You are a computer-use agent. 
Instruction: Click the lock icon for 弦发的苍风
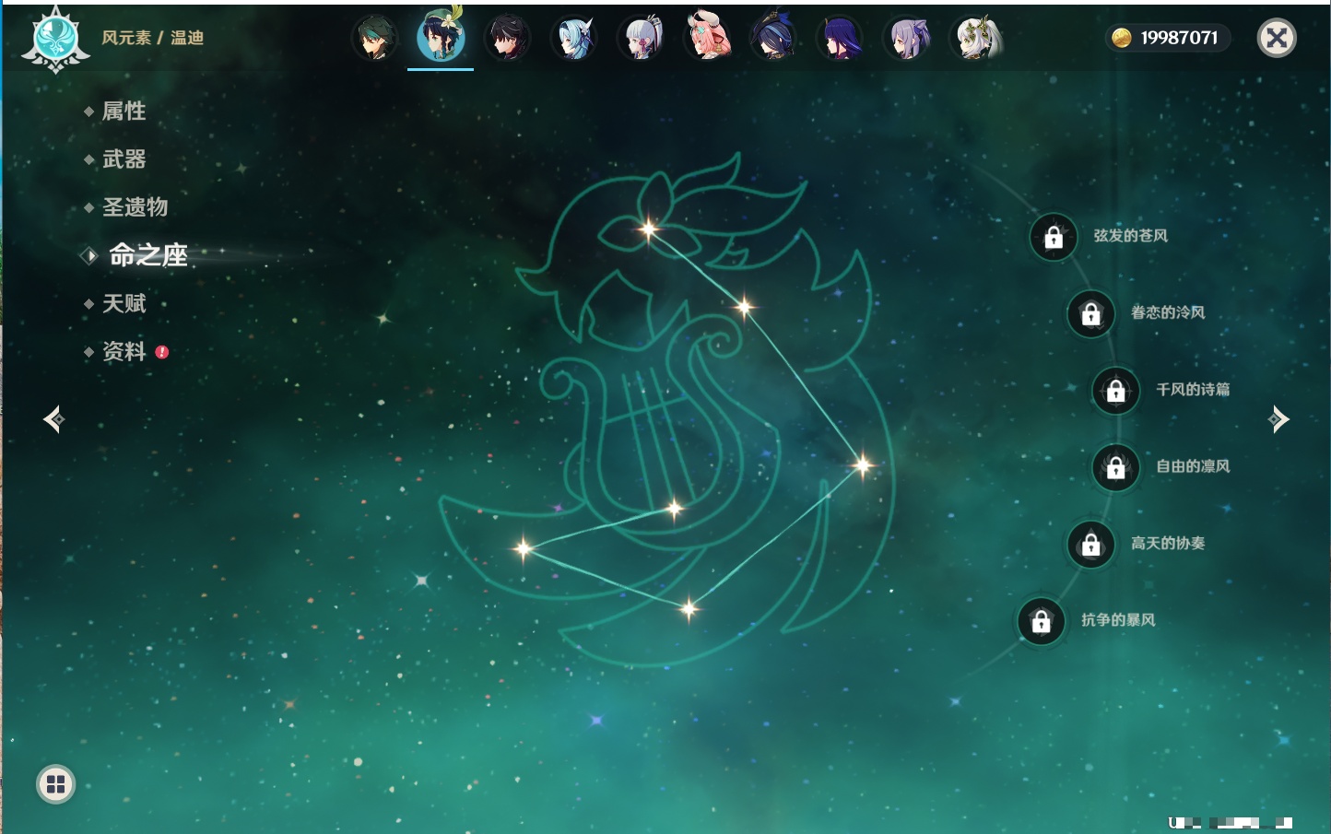(x=1054, y=237)
